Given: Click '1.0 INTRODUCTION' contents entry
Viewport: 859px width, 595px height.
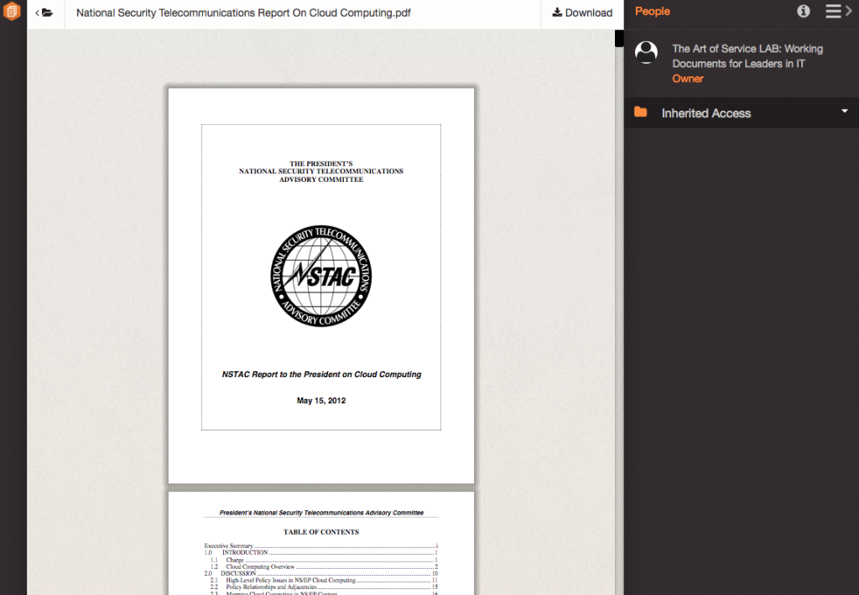Looking at the screenshot, I should [320, 553].
